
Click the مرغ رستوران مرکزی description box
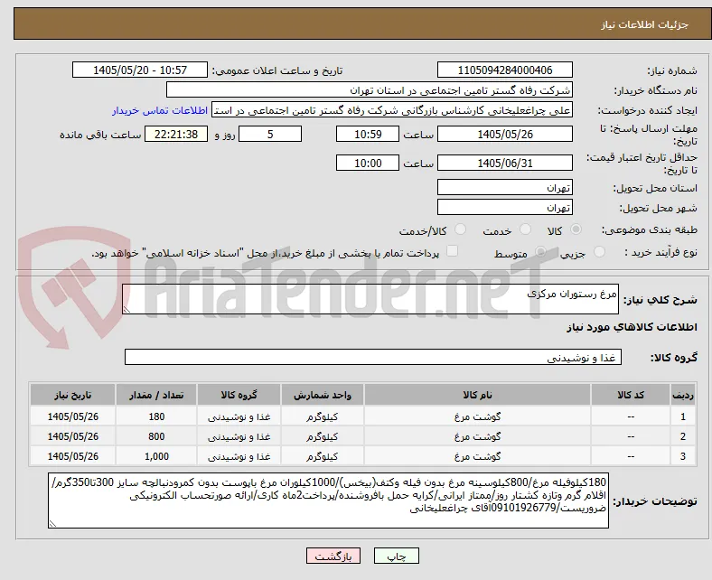point(370,299)
